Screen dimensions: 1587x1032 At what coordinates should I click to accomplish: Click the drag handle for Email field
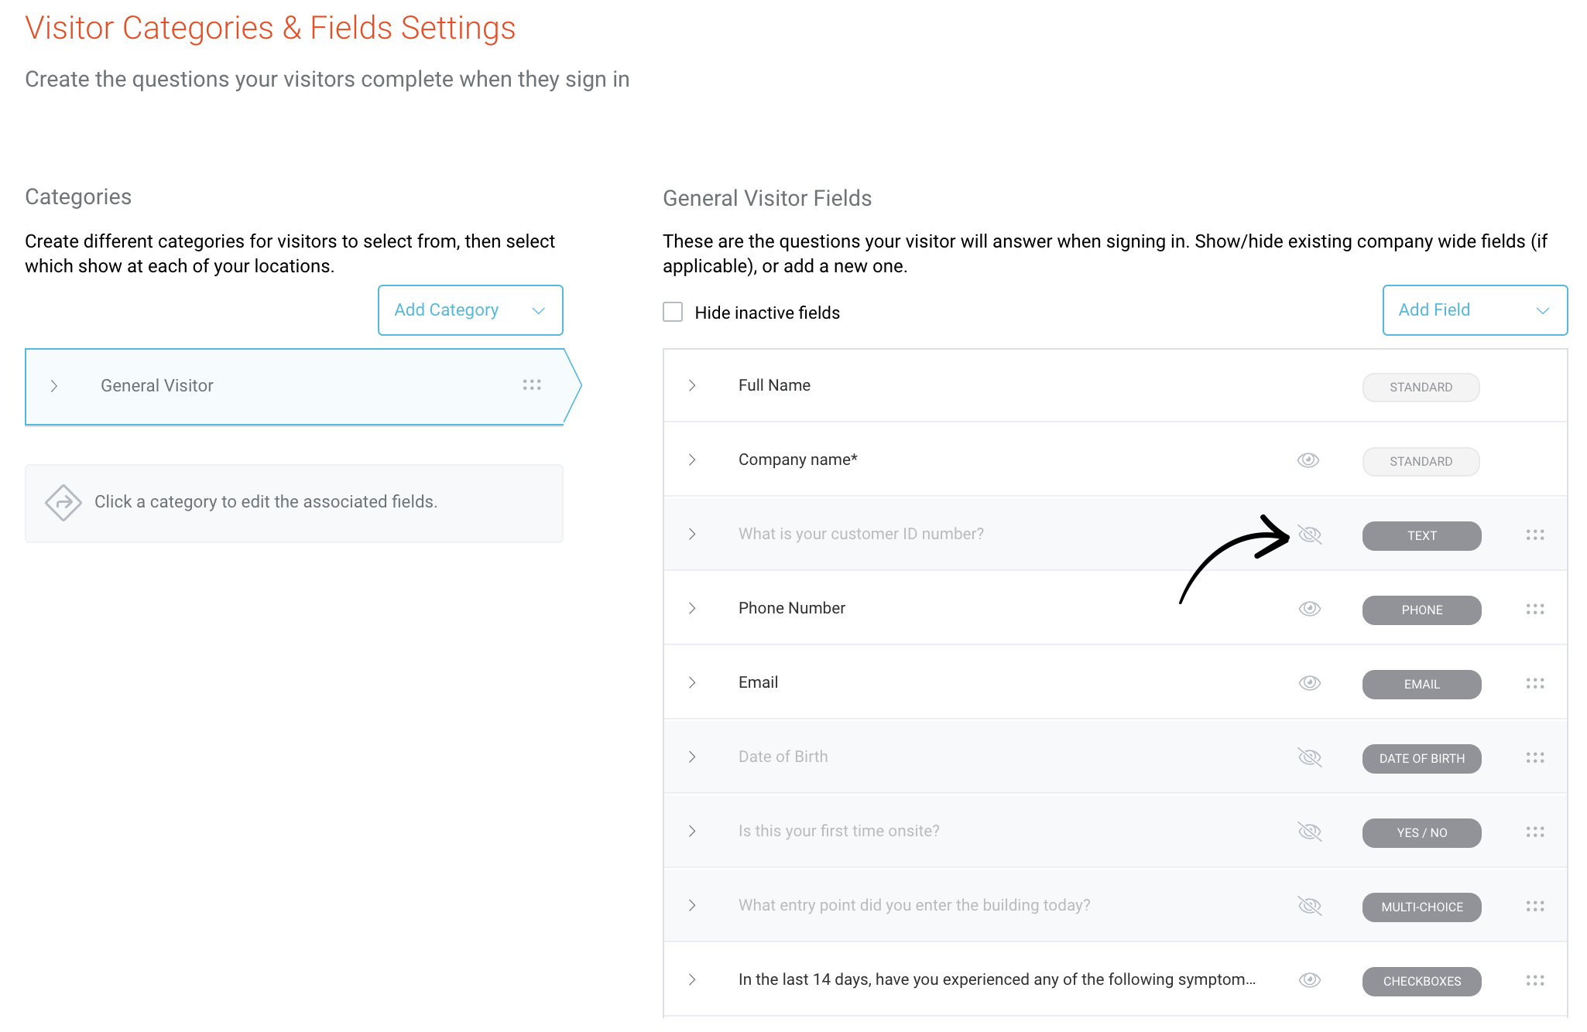(x=1535, y=683)
